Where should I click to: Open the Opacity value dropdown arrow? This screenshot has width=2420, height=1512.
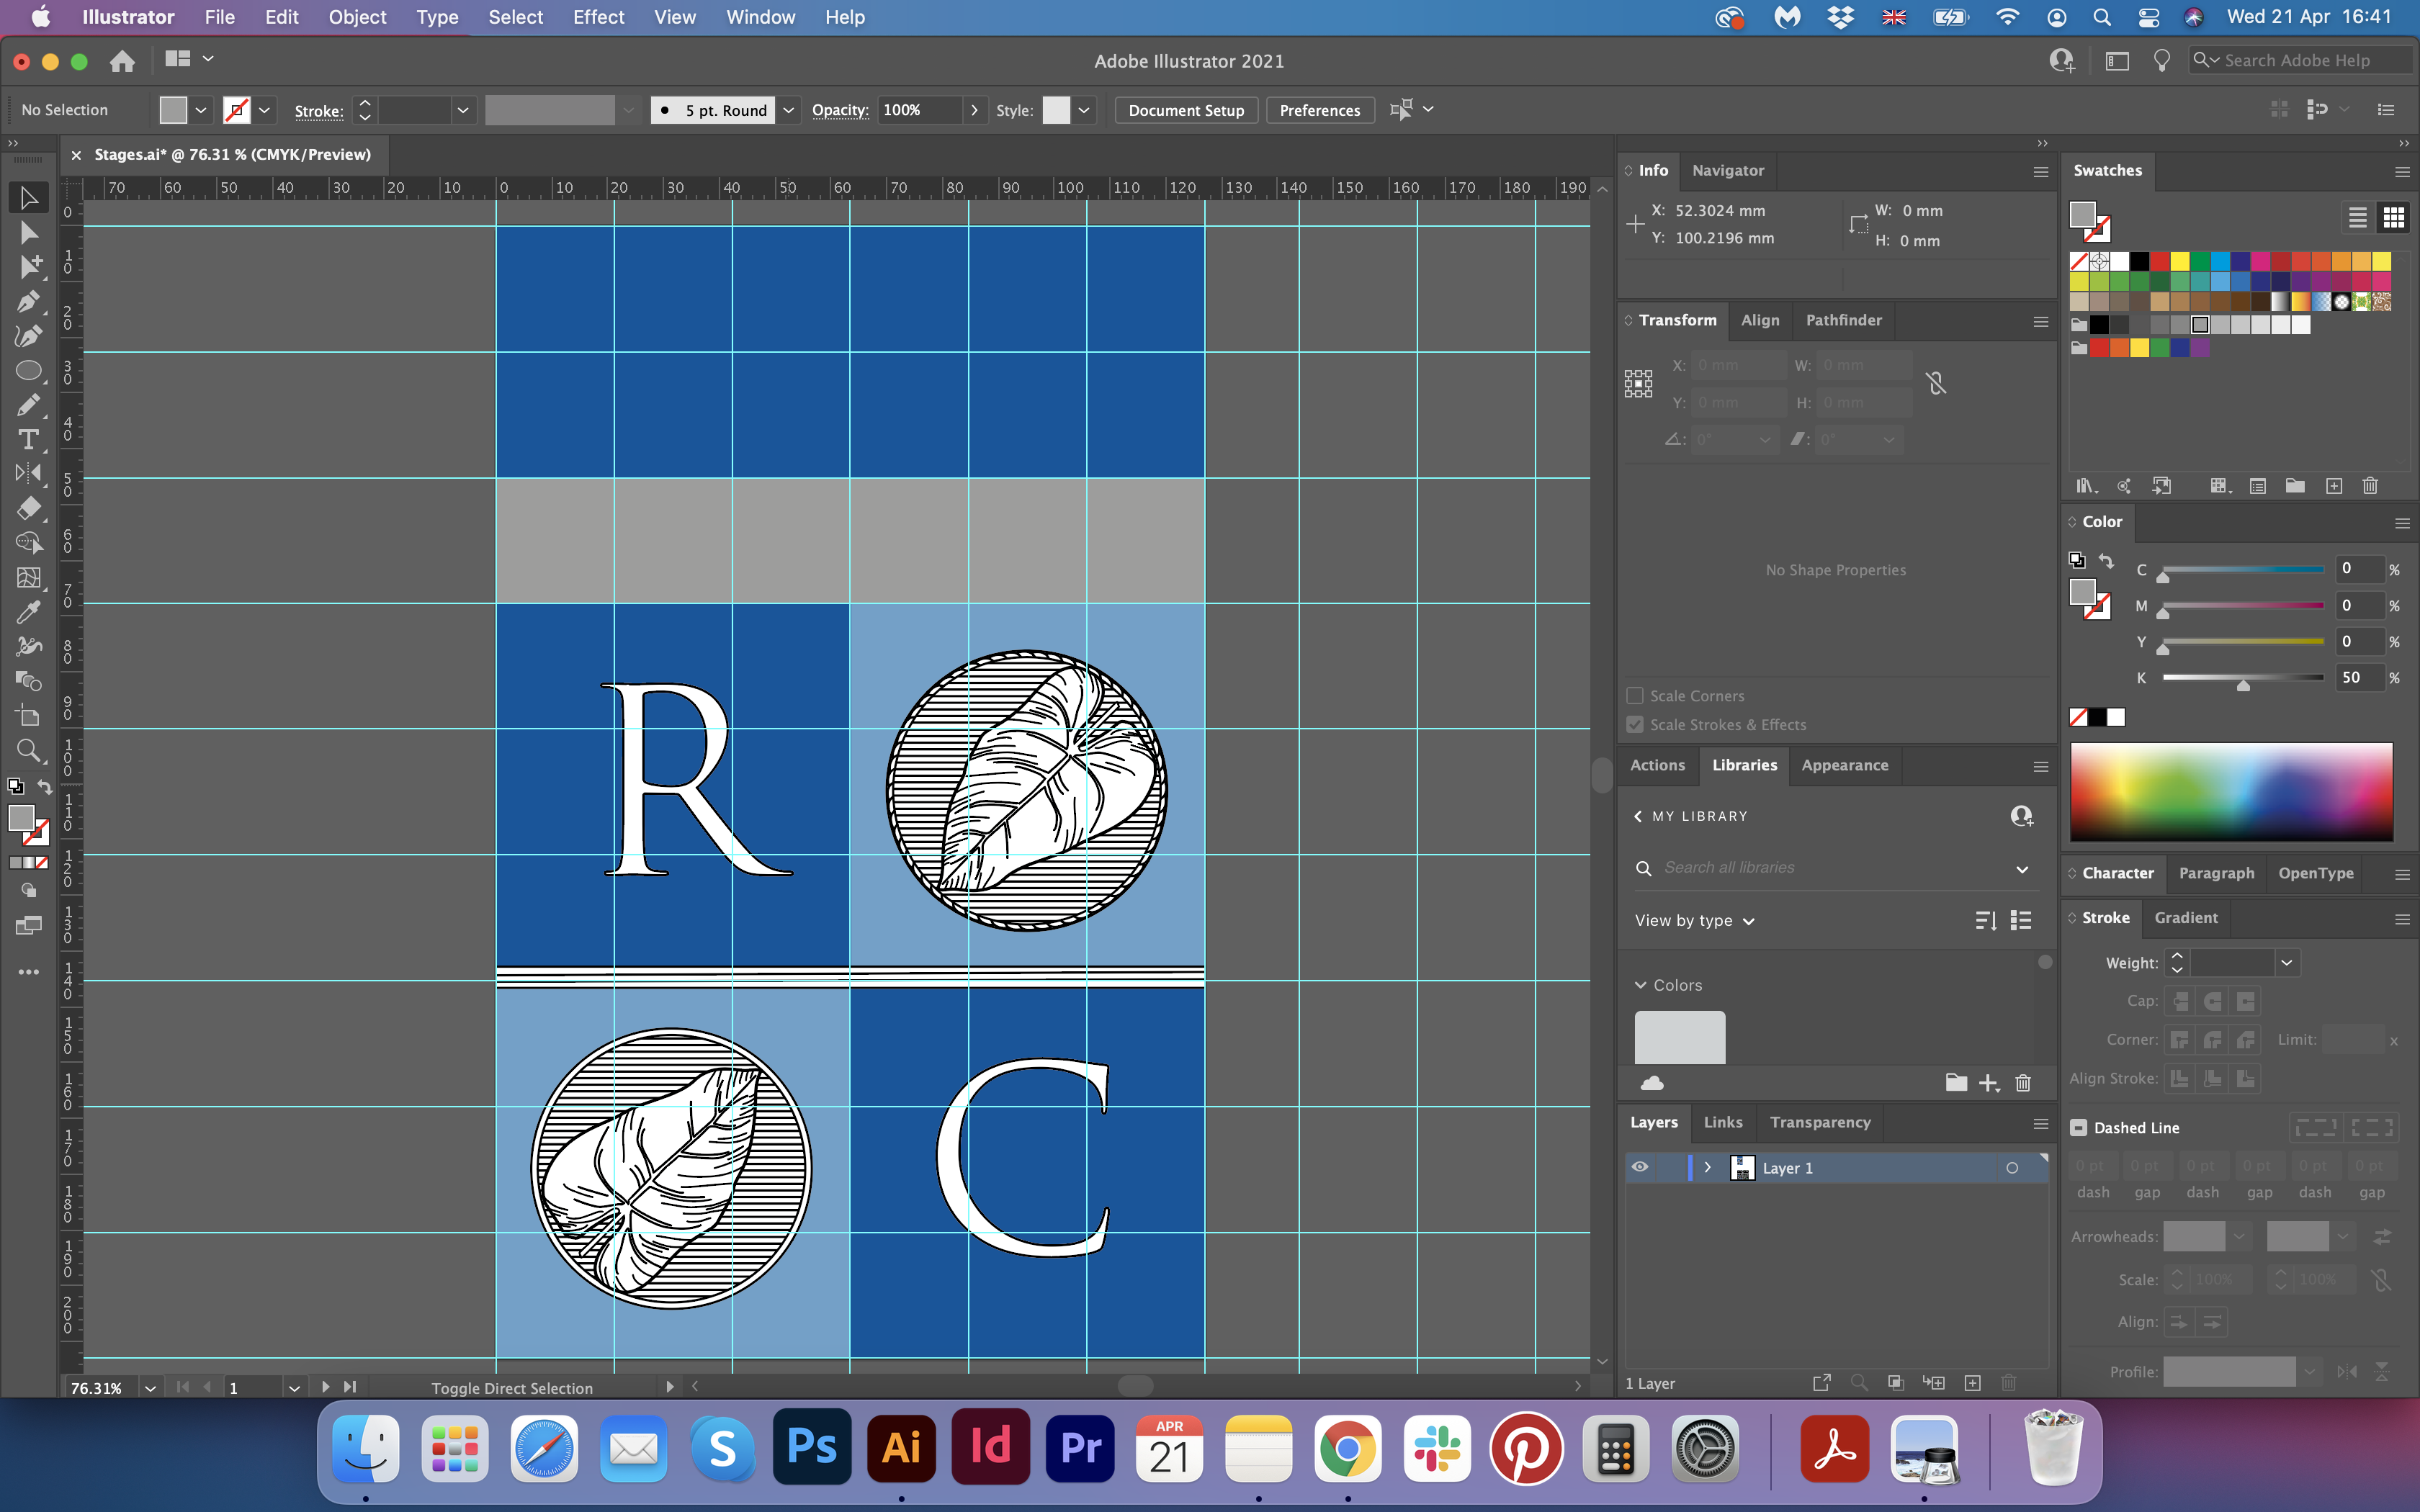(974, 110)
